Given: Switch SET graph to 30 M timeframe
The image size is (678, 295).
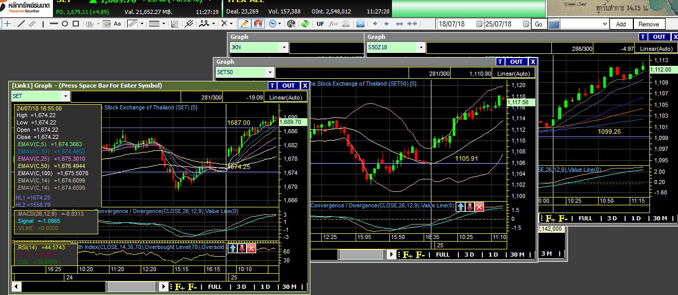Looking at the screenshot, I should click(x=290, y=287).
